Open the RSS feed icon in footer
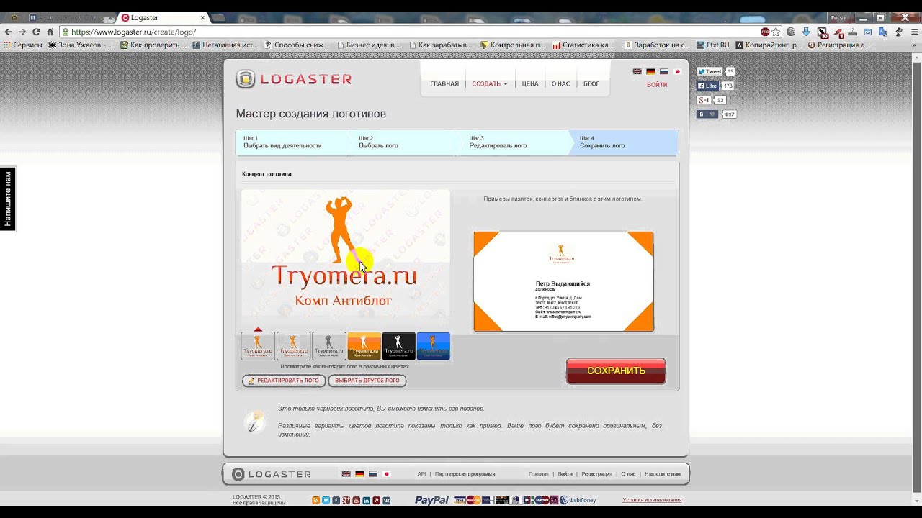The image size is (922, 518). 315,500
